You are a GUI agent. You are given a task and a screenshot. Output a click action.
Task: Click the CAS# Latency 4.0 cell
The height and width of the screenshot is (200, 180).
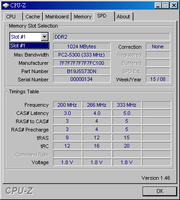click(x=97, y=113)
